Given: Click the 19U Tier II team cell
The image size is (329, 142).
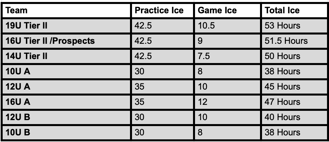Looking at the screenshot, I should 66,26.
